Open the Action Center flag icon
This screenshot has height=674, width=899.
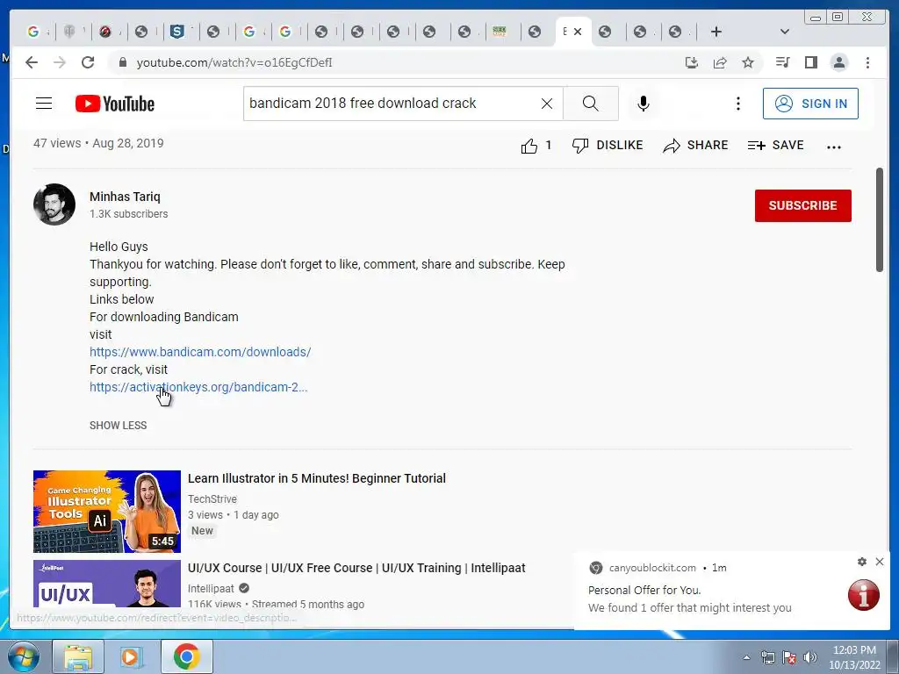pos(789,658)
